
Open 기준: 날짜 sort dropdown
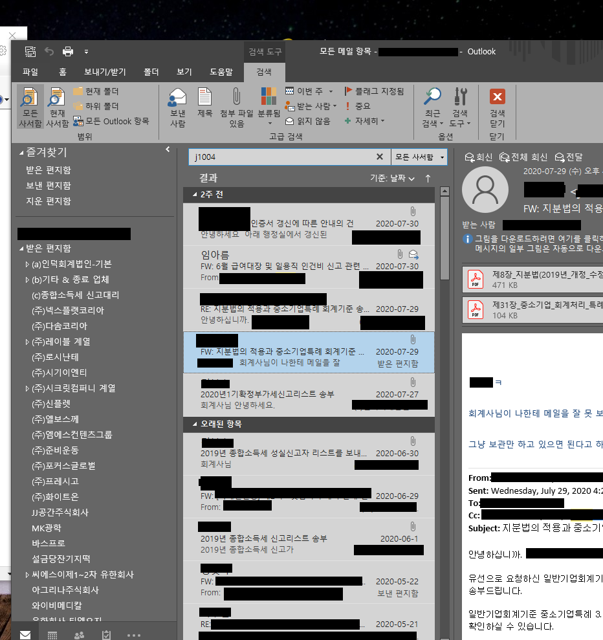click(x=392, y=179)
